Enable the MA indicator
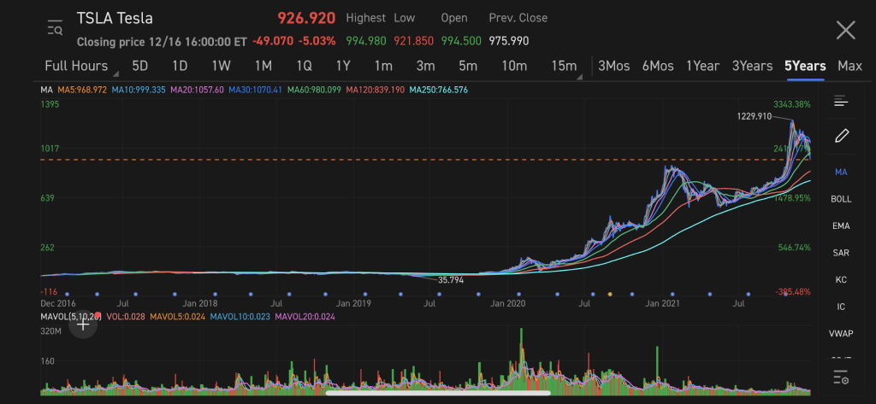 (x=841, y=172)
